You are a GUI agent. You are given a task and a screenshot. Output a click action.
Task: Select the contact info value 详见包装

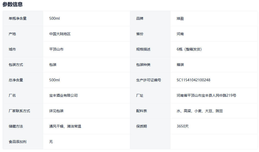tap(56, 111)
